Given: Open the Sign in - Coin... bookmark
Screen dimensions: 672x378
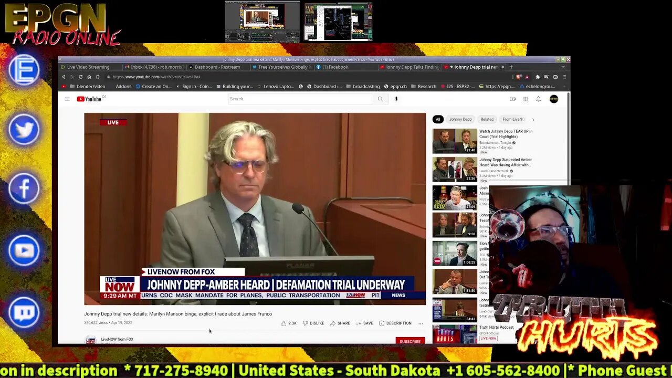Looking at the screenshot, I should pos(194,87).
